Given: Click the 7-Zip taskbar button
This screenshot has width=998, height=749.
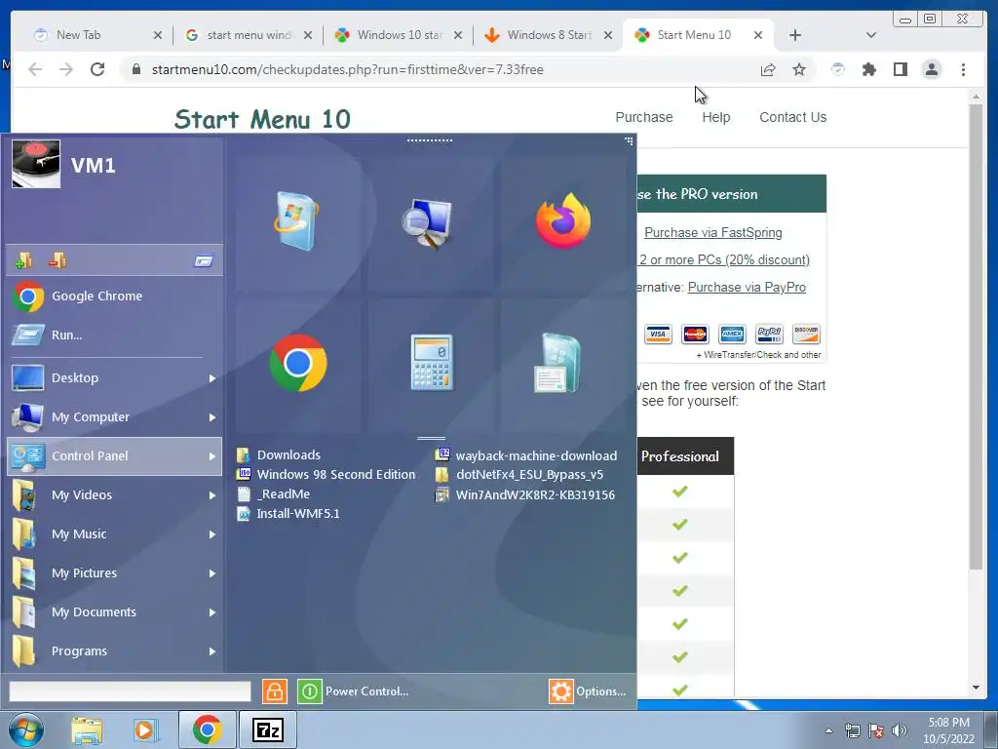Looking at the screenshot, I should point(267,729).
